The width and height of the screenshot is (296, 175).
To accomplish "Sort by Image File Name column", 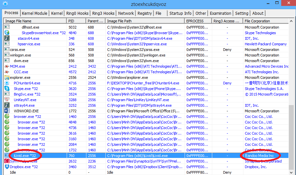I will click(x=35, y=21).
